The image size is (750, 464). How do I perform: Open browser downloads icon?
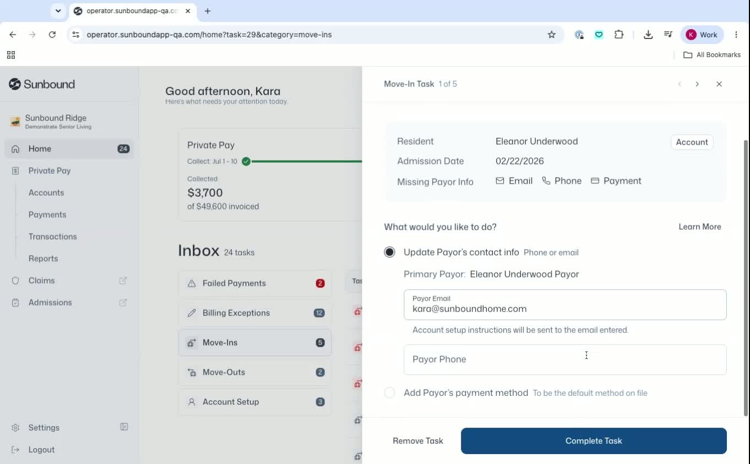[648, 35]
